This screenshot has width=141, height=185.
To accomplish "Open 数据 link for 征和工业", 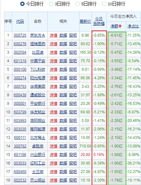I will point(63,163).
